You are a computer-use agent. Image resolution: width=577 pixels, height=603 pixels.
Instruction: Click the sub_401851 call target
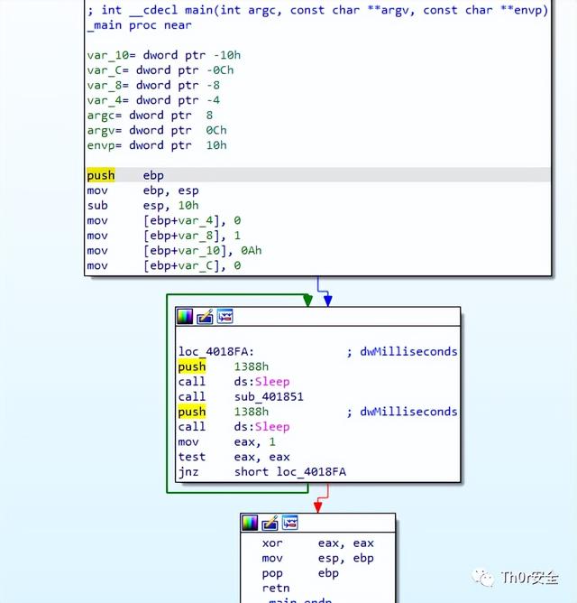point(269,396)
